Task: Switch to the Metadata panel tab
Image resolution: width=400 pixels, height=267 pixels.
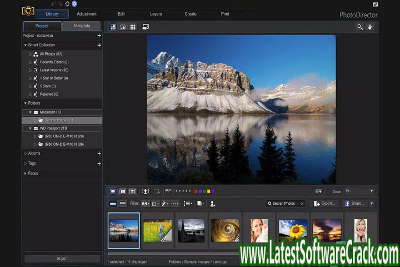Action: point(82,26)
